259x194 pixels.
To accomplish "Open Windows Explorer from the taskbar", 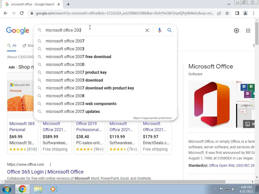I will (38, 189).
